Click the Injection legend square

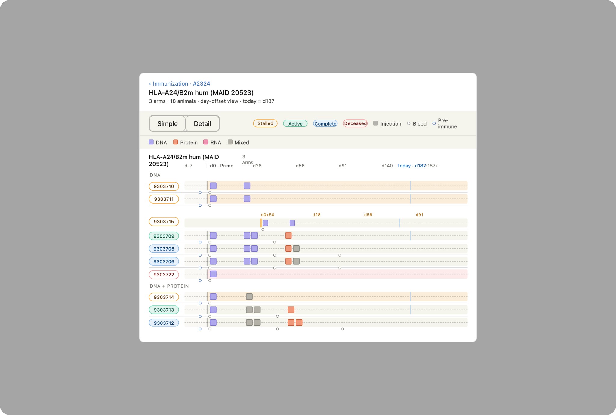tap(375, 123)
